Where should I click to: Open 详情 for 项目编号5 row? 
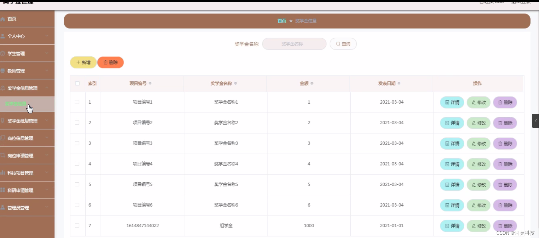click(452, 185)
